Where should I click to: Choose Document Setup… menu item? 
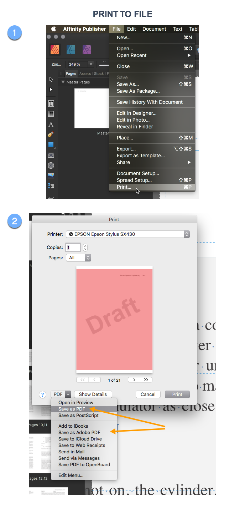click(152, 173)
